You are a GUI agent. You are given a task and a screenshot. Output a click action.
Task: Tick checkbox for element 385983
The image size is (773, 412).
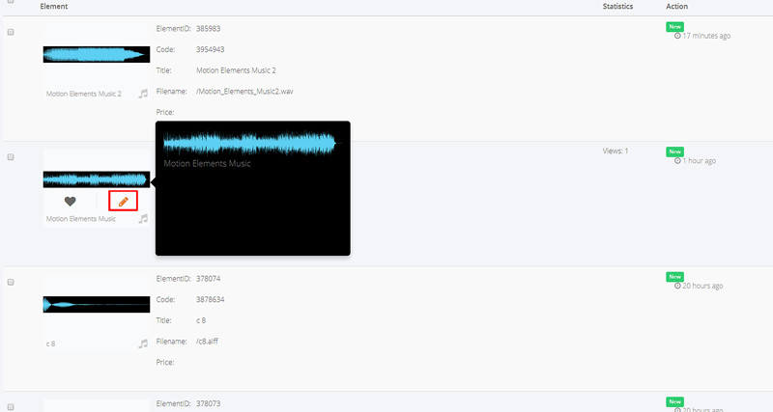coord(11,32)
